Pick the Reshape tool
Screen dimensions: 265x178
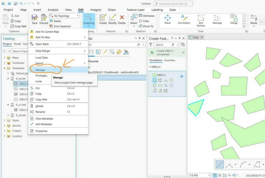click(217, 19)
